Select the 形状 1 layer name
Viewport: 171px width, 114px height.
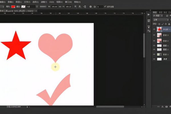(166, 54)
